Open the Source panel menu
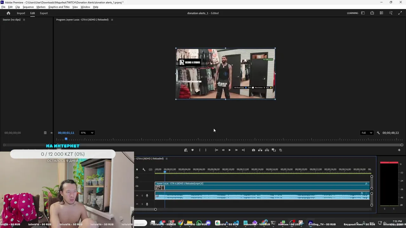The width and height of the screenshot is (406, 228). (x=24, y=20)
